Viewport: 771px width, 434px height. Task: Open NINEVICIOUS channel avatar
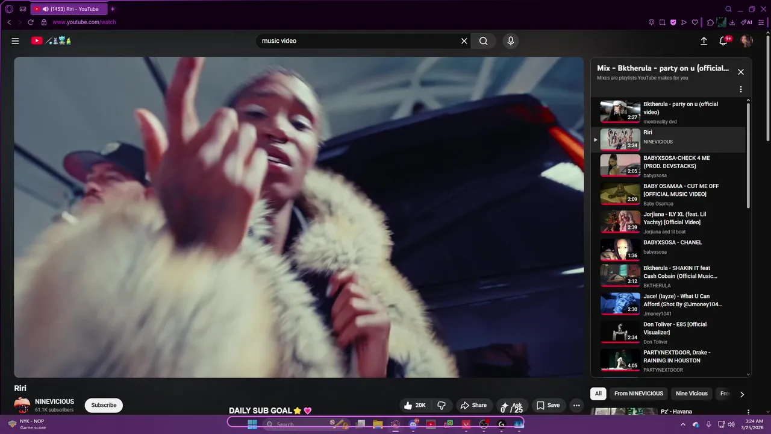pyautogui.click(x=22, y=405)
